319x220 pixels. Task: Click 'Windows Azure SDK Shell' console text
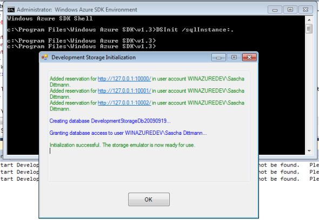pyautogui.click(x=50, y=18)
